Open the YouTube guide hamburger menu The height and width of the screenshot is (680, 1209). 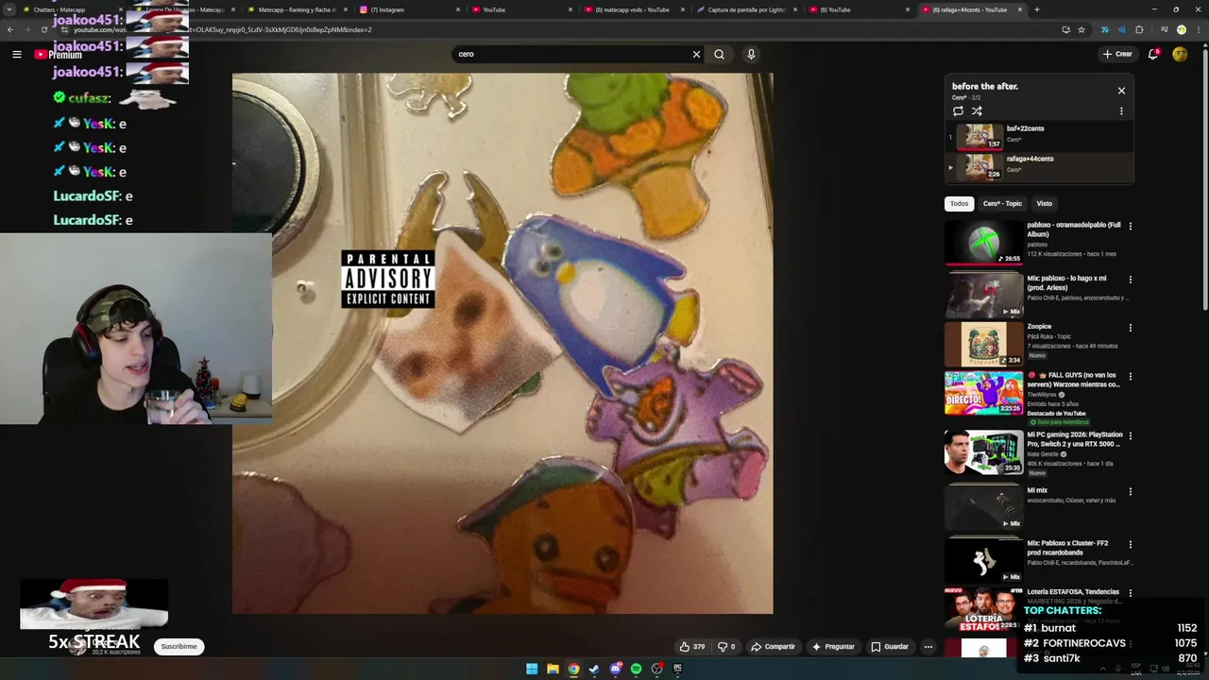[x=16, y=55]
